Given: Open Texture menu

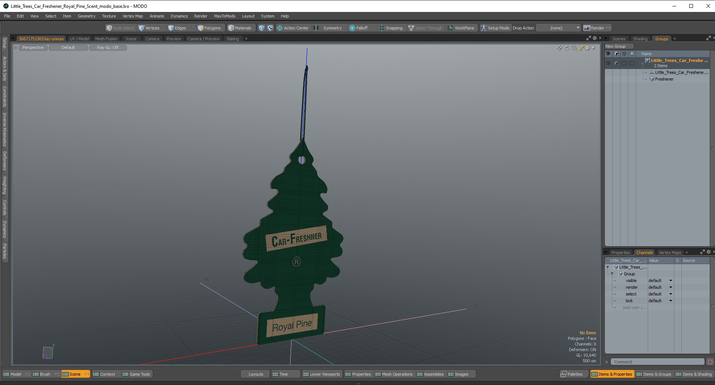Looking at the screenshot, I should pos(109,16).
